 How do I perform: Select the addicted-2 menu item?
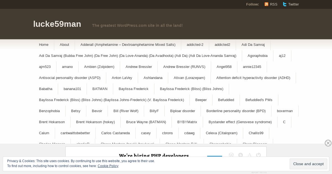tap(195, 44)
